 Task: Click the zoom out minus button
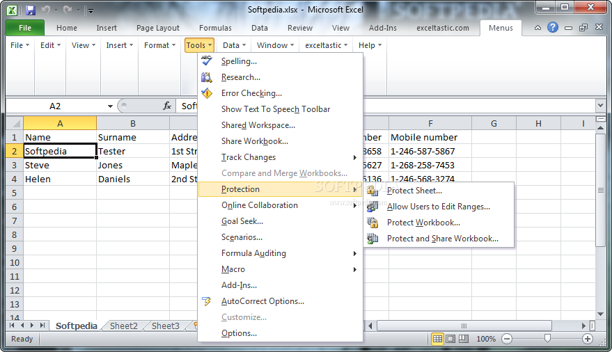[x=507, y=339]
